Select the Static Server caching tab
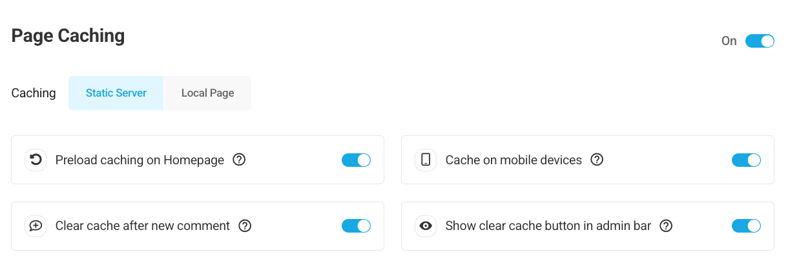The width and height of the screenshot is (788, 268). (x=116, y=93)
